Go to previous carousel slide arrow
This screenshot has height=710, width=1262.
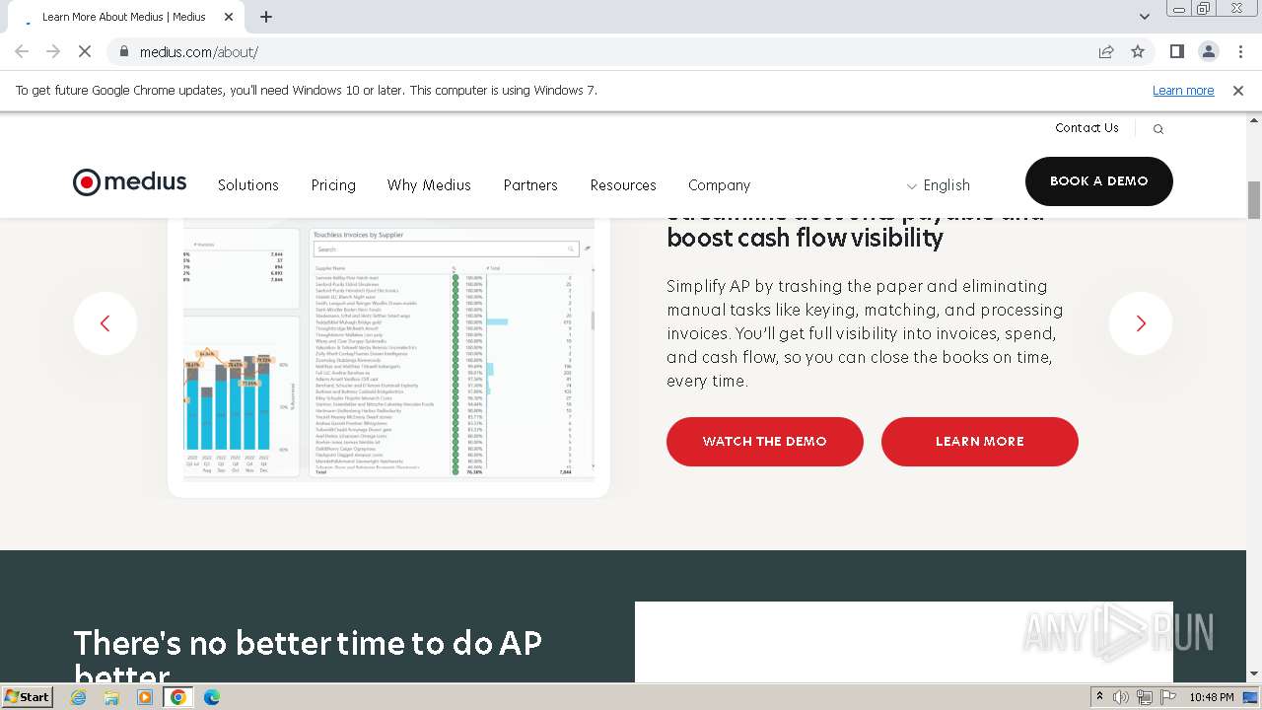point(105,323)
